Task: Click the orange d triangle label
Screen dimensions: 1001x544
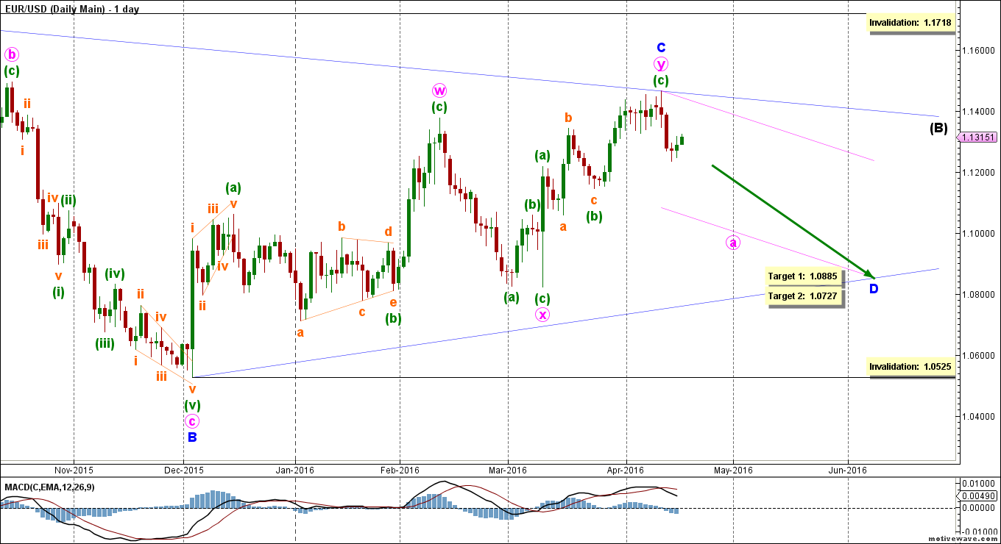Action: pyautogui.click(x=388, y=231)
